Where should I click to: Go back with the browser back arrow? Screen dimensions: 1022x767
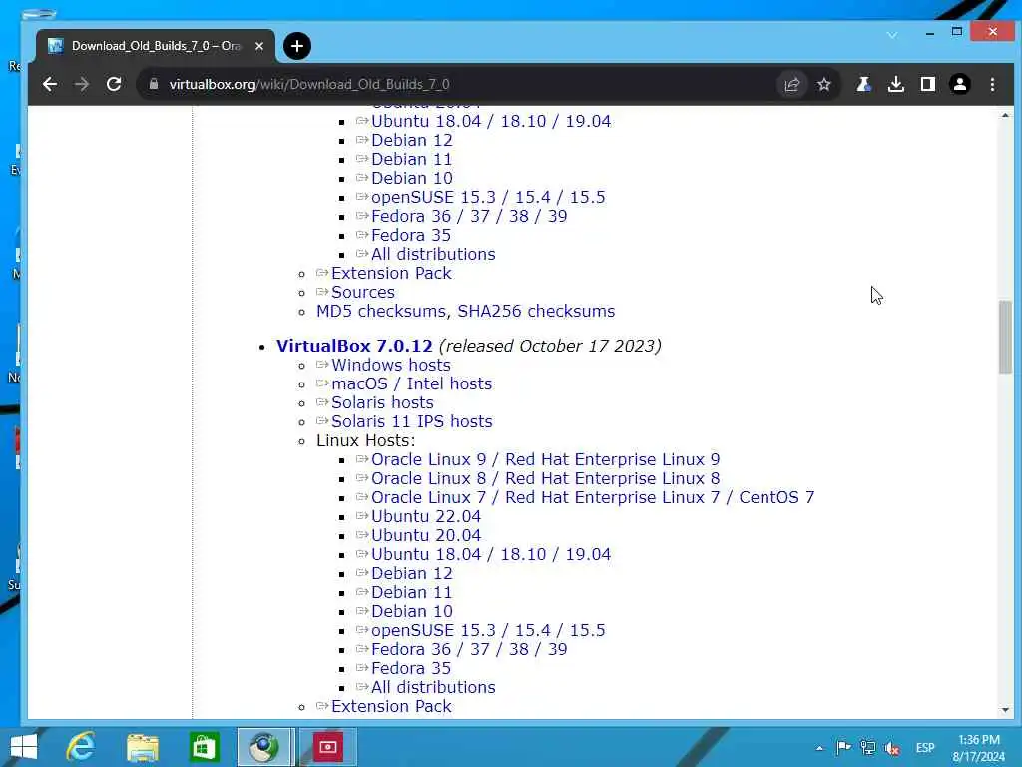pos(50,84)
